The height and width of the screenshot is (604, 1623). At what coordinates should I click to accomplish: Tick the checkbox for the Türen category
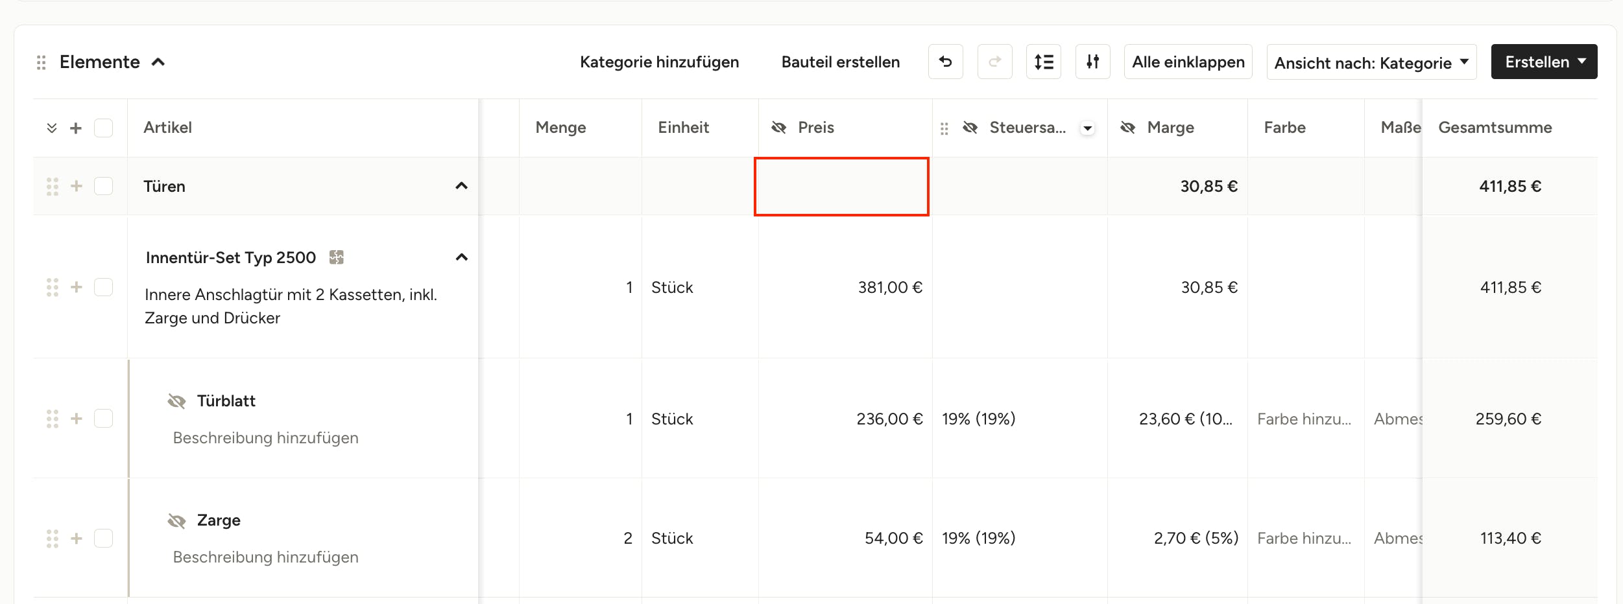(104, 186)
